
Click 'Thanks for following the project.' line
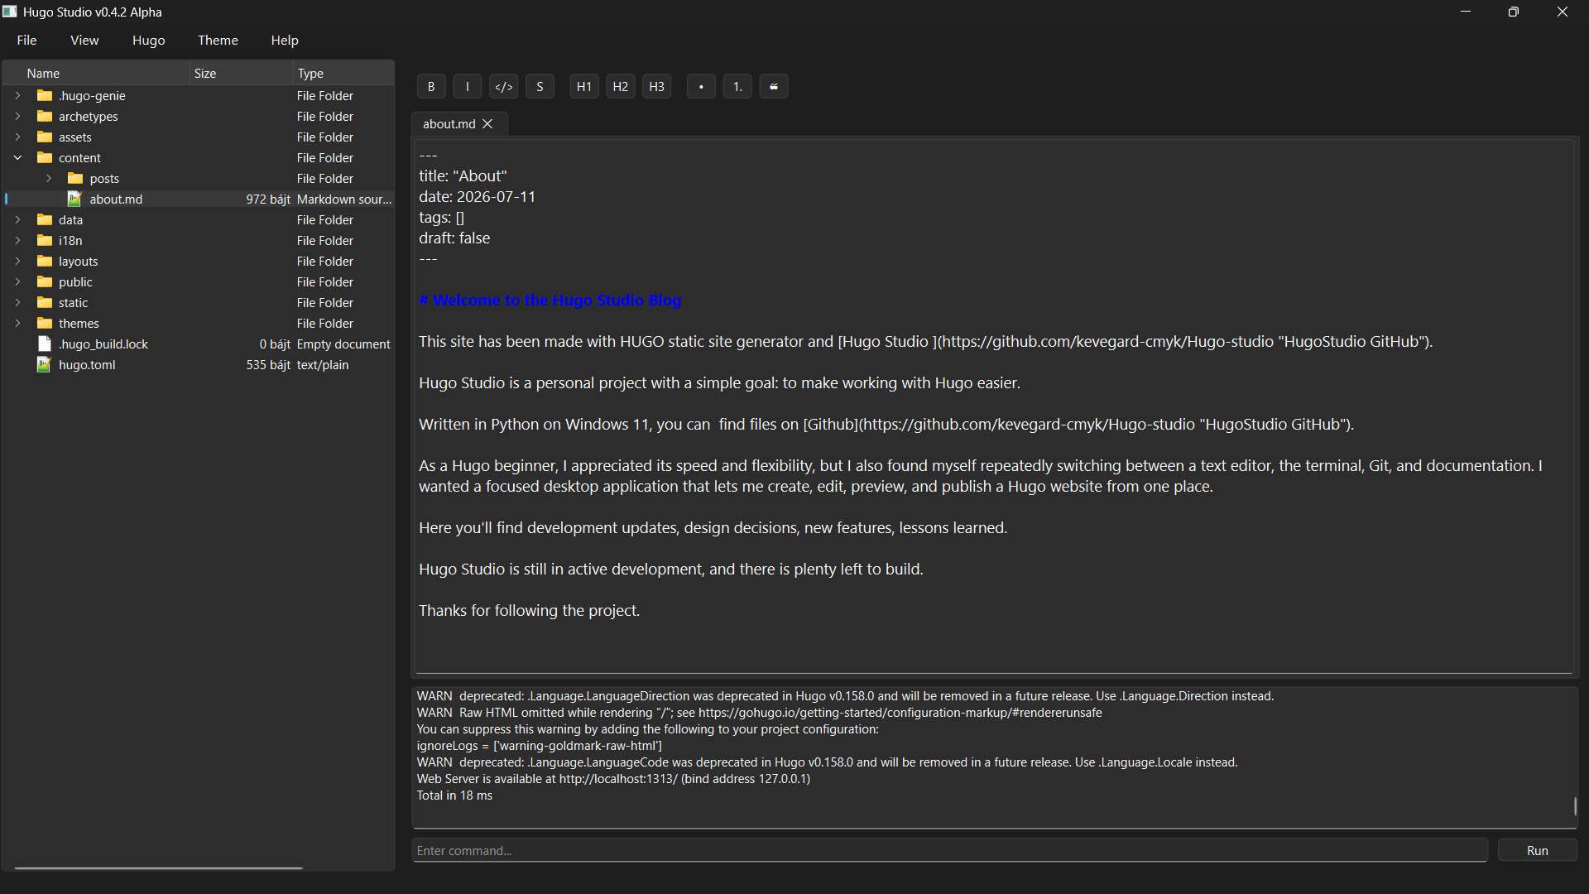pos(529,610)
